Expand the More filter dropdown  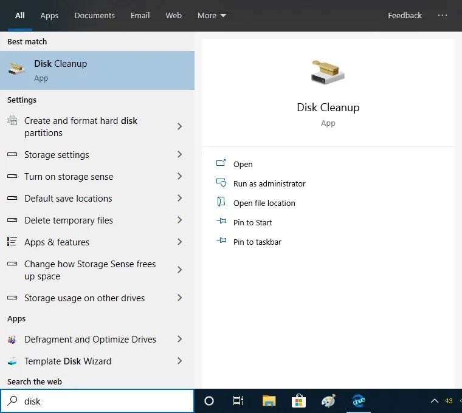212,15
